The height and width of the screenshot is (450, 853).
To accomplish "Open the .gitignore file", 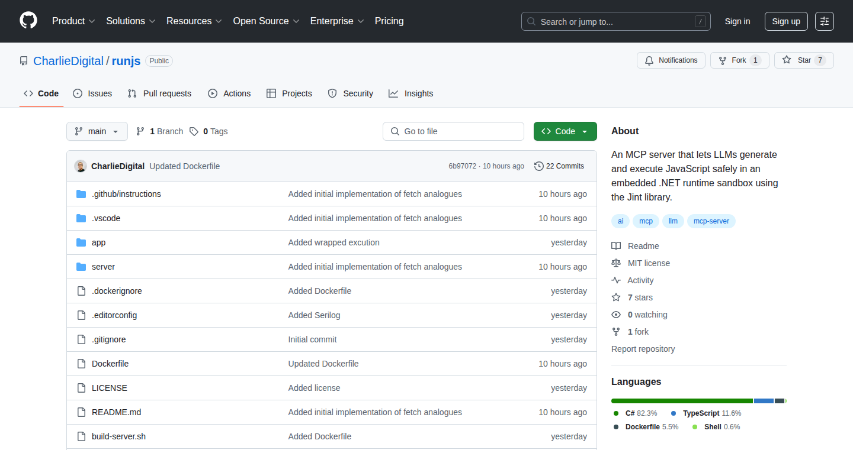I will tap(109, 339).
